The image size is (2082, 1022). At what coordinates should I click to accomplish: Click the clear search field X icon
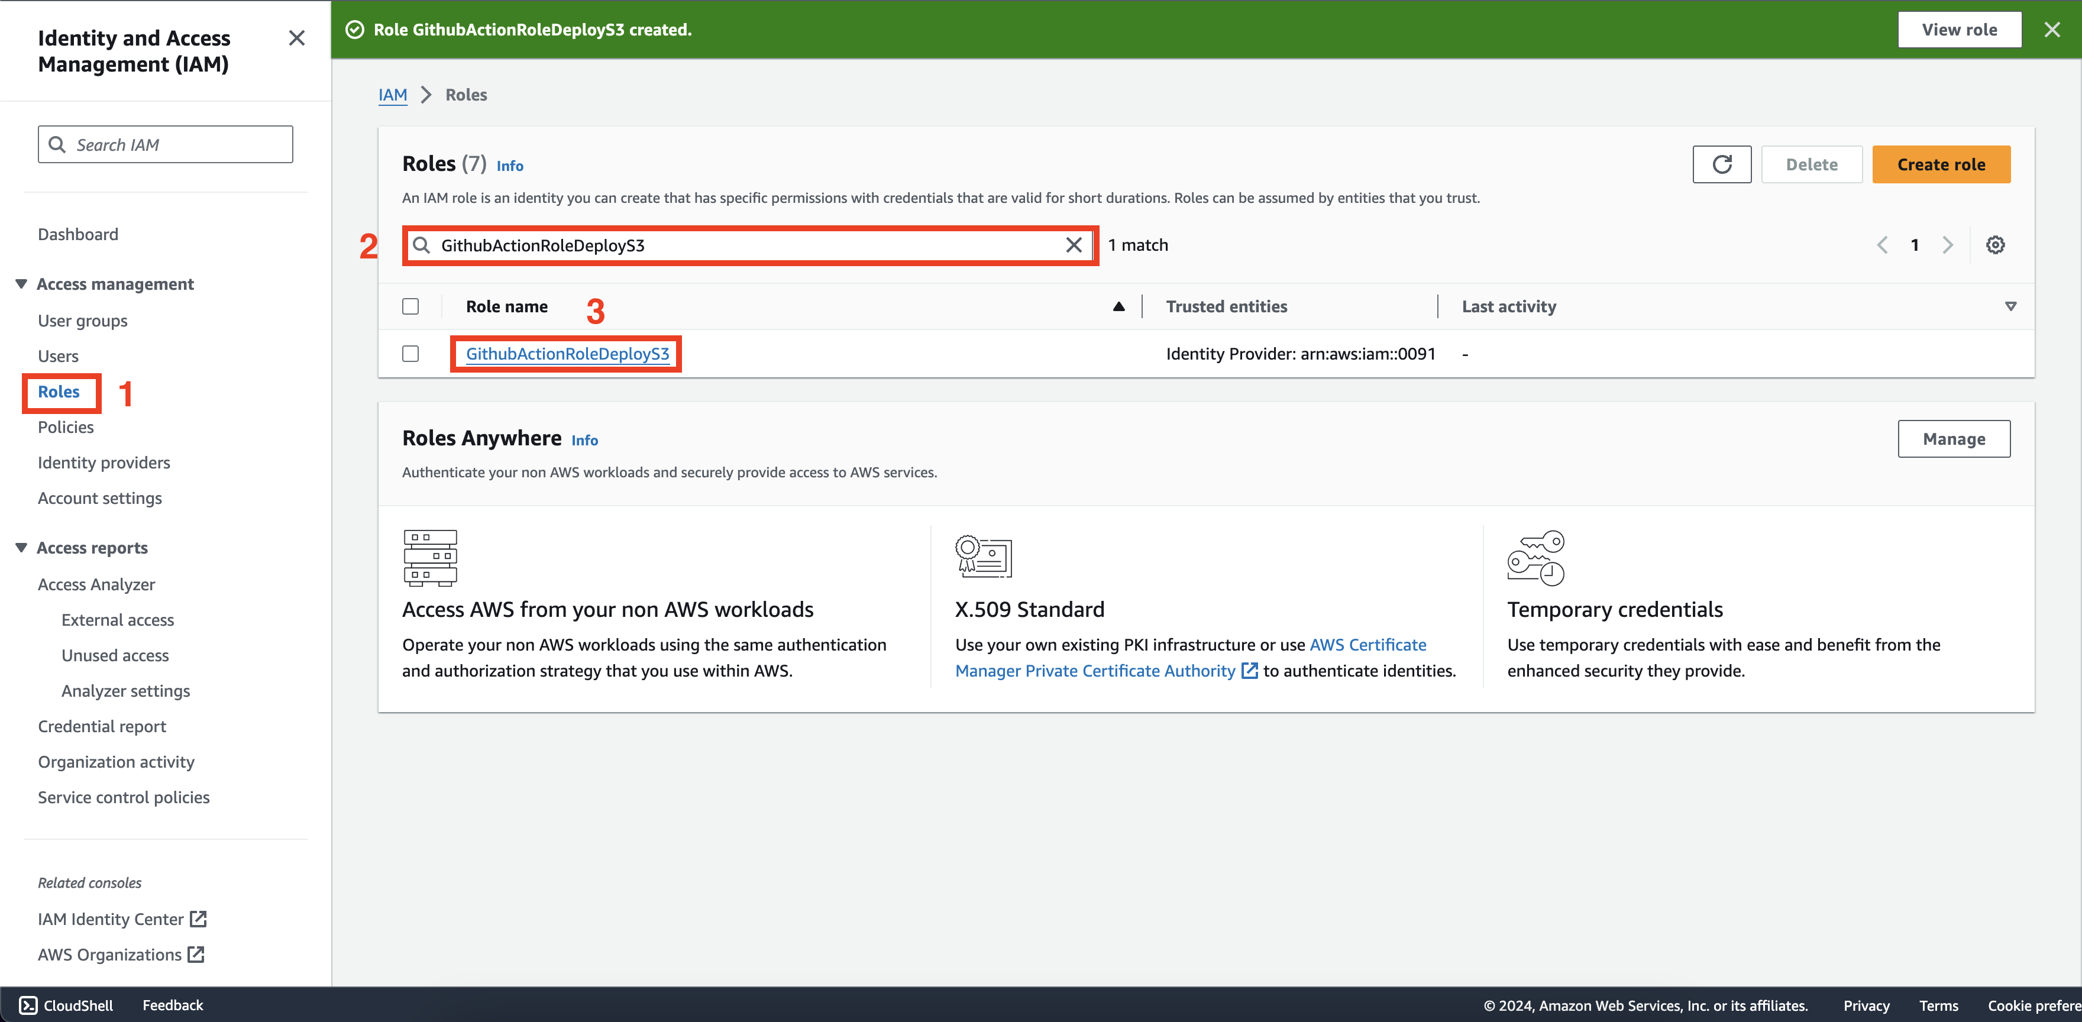1074,244
